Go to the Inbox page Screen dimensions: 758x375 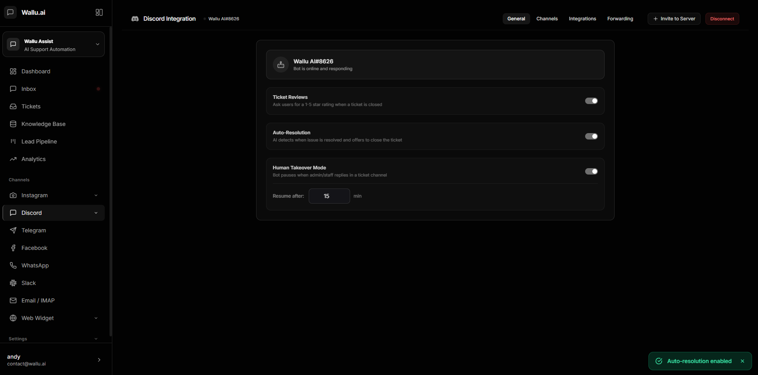pos(54,89)
